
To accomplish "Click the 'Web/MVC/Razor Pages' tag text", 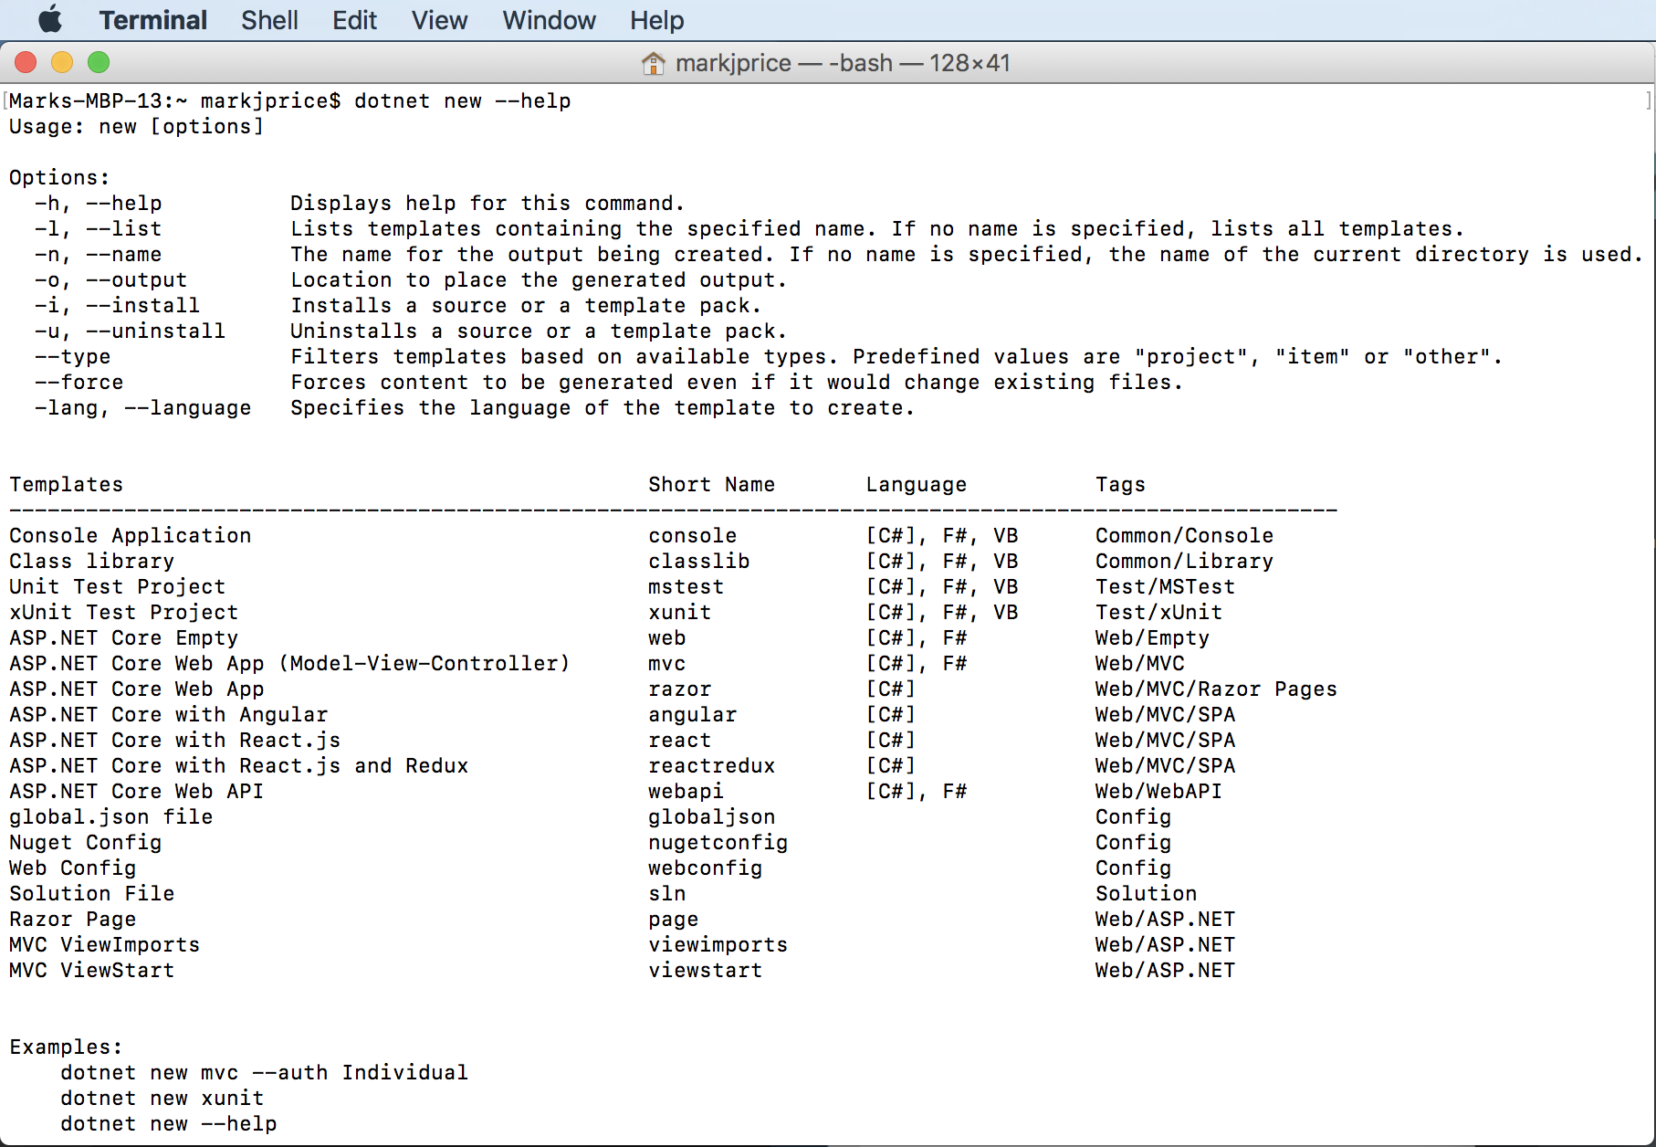I will pos(1215,689).
